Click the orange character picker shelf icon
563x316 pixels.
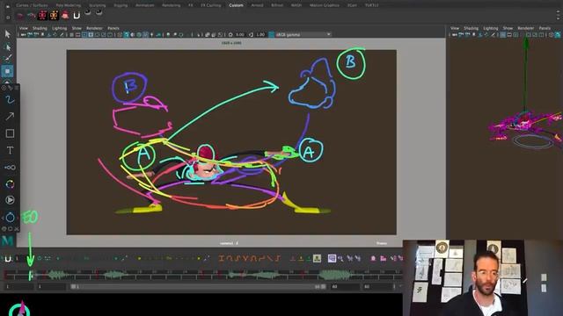point(54,15)
